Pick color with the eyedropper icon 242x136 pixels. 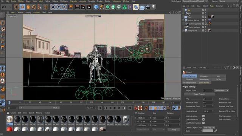tap(216, 131)
